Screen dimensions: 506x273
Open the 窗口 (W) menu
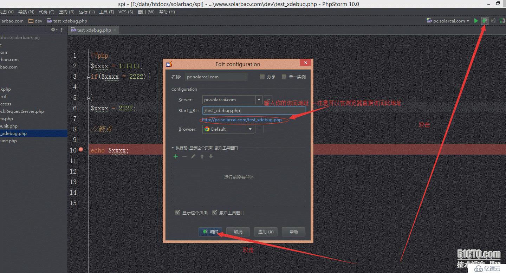coord(146,12)
